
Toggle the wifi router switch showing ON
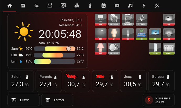(141, 34)
